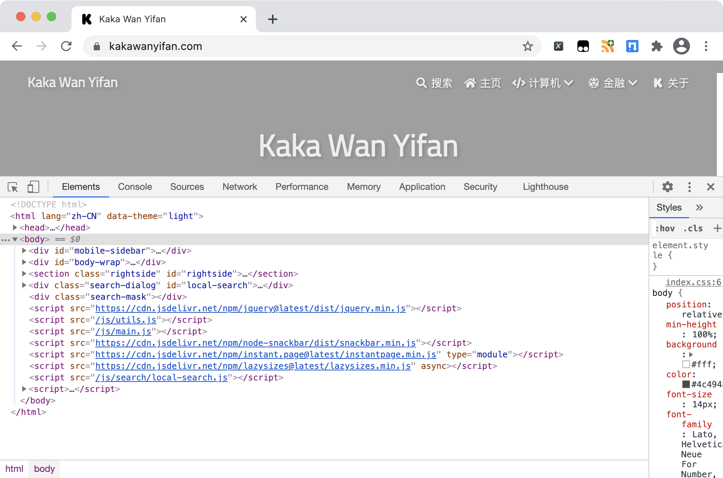This screenshot has width=723, height=478.
Task: Open DevTools settings gear
Action: point(668,187)
